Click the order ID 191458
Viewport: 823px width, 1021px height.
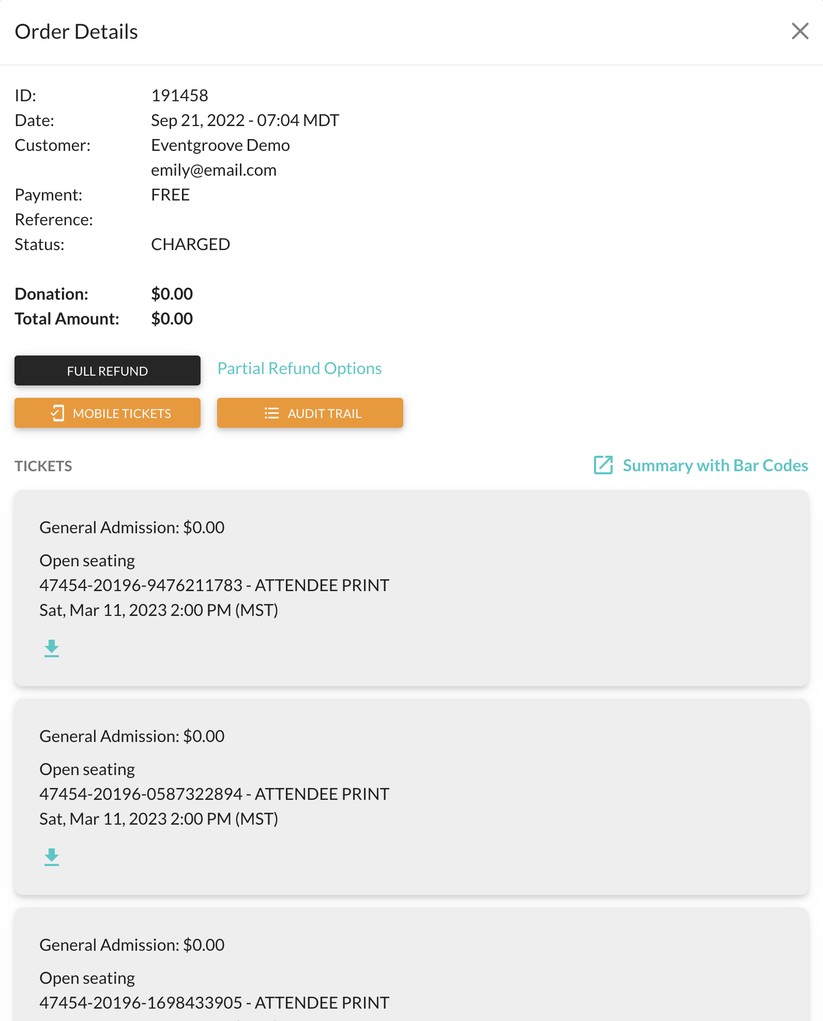point(179,96)
